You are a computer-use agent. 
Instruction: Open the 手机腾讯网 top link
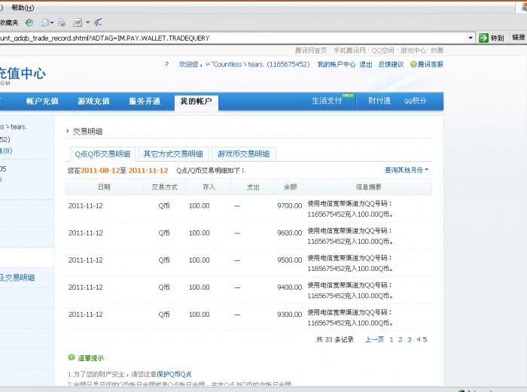tap(349, 50)
